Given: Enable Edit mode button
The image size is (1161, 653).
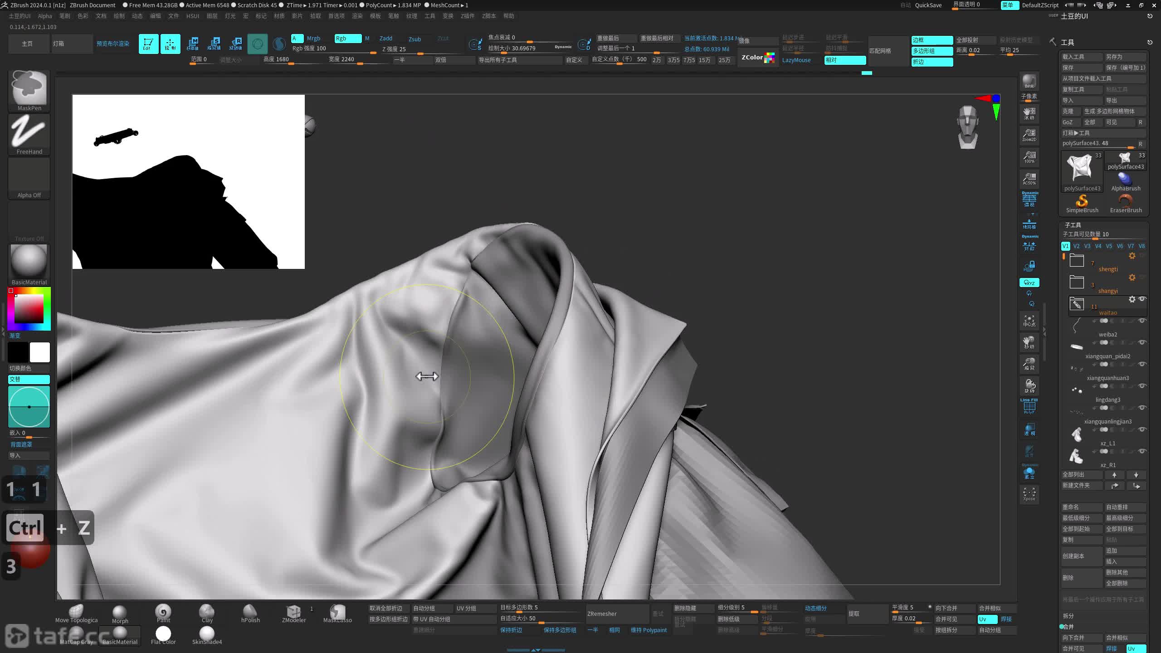Looking at the screenshot, I should 148,44.
